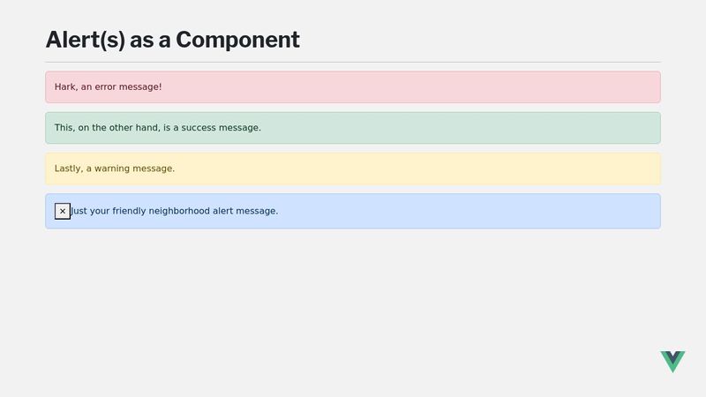Click the 'Just your friendly neighborhood' alert text
The width and height of the screenshot is (706, 397).
tap(175, 211)
